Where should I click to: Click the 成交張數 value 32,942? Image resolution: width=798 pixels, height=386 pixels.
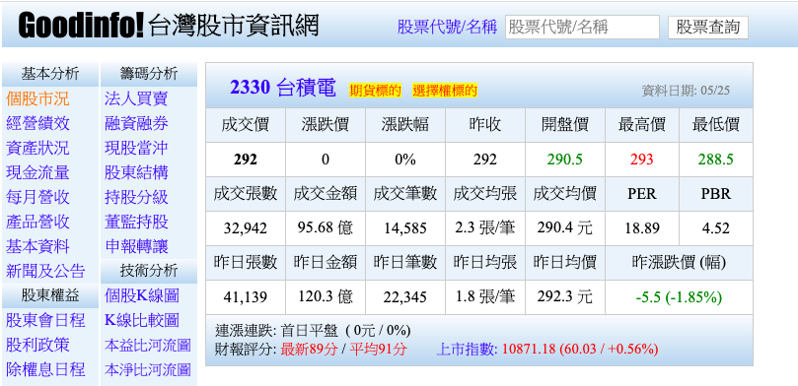pyautogui.click(x=246, y=228)
